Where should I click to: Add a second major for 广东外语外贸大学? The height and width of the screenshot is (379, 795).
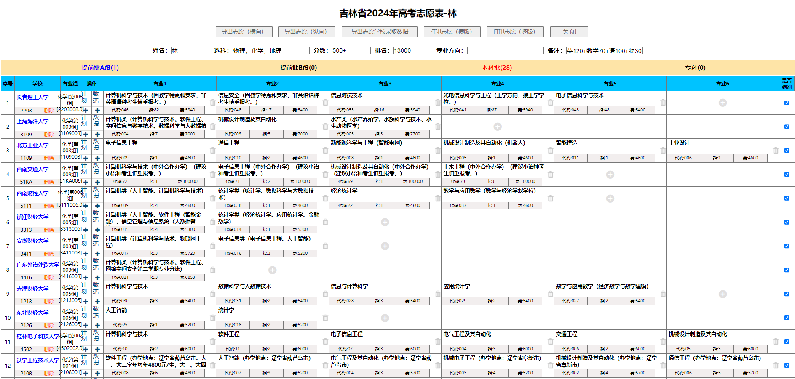[273, 270]
